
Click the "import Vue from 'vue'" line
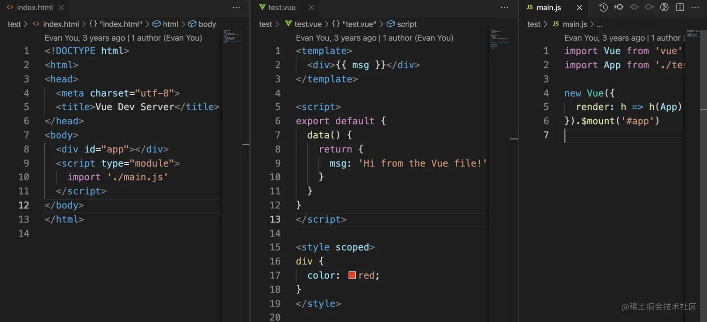tap(623, 51)
